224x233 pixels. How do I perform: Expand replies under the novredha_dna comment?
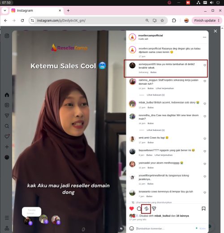[x=155, y=130]
